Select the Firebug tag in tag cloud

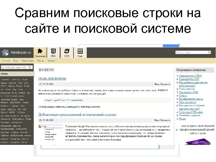[x=11, y=86]
